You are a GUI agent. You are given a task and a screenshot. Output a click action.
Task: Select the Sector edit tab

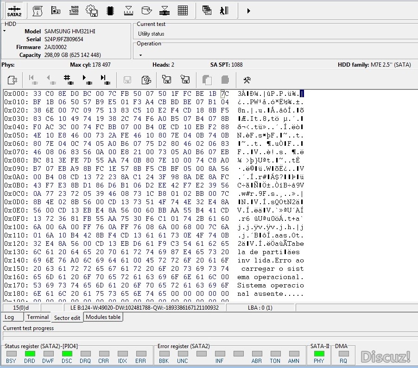click(x=67, y=318)
